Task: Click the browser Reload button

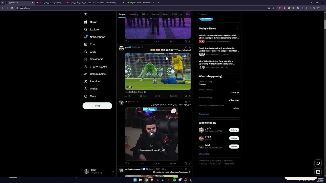Action: [x=12, y=8]
